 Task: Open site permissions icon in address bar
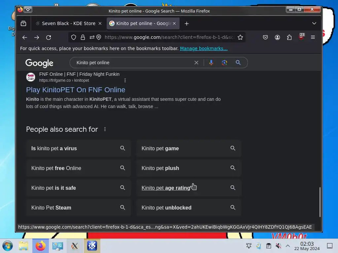click(92, 38)
